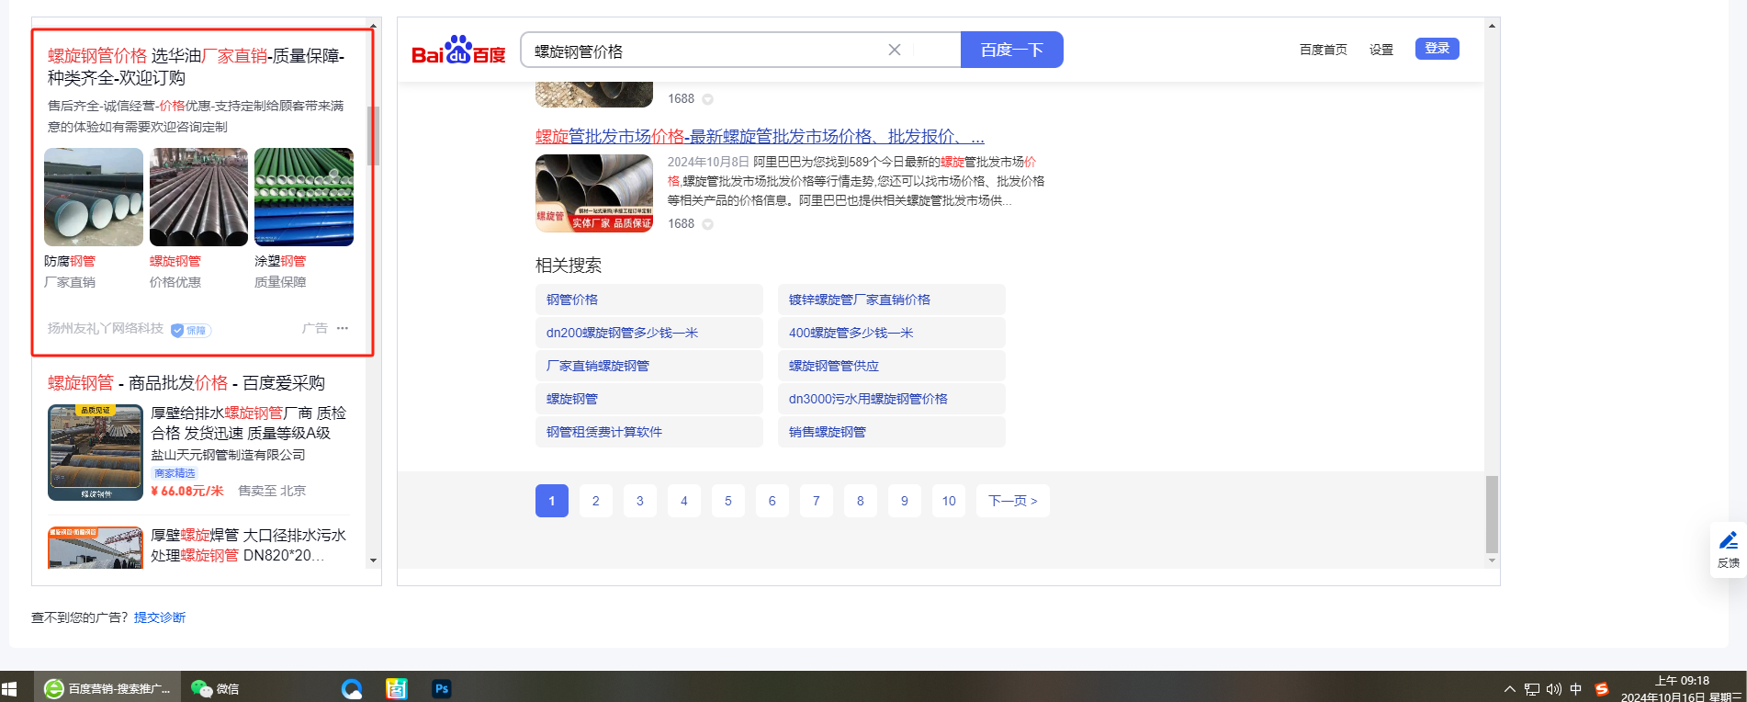
Task: Select related search 厂家直销螺旋钢管
Action: point(648,366)
